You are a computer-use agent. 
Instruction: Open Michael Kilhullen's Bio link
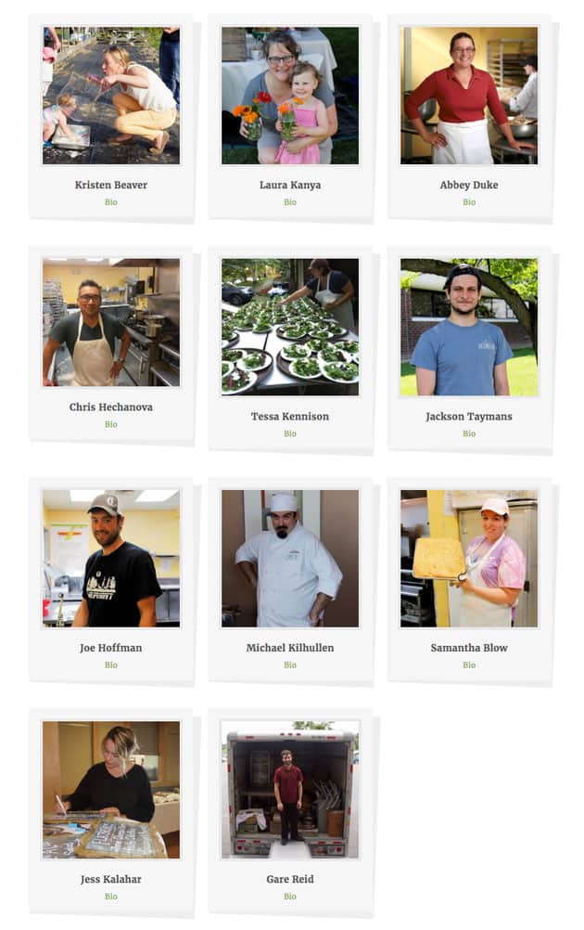(289, 665)
